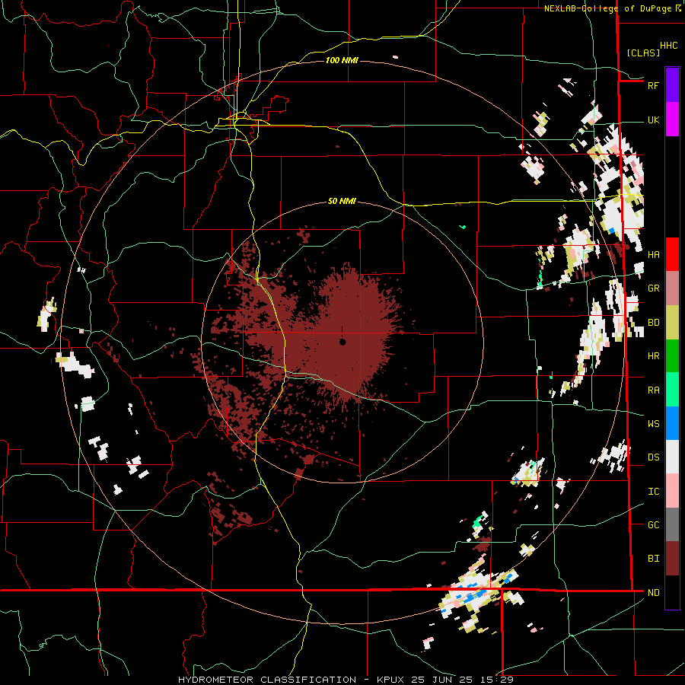Image resolution: width=685 pixels, height=685 pixels.
Task: Click the black KPUX radar site dot
Action: click(342, 342)
